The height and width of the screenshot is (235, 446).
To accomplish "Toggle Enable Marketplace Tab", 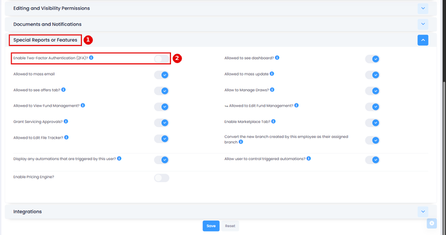I will pos(373,123).
